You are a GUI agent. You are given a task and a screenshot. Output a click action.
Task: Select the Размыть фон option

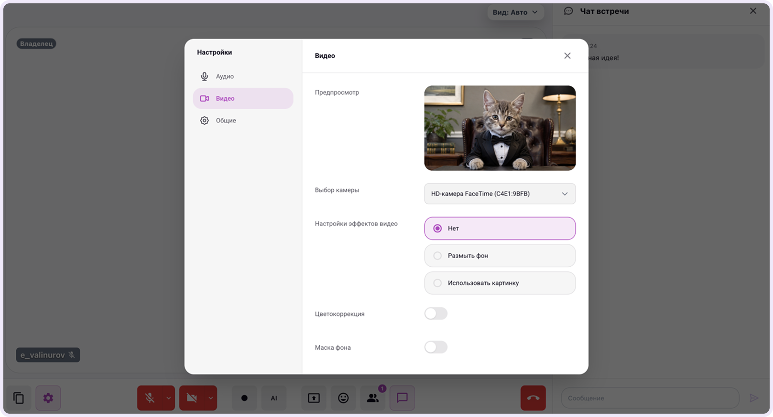pyautogui.click(x=500, y=256)
